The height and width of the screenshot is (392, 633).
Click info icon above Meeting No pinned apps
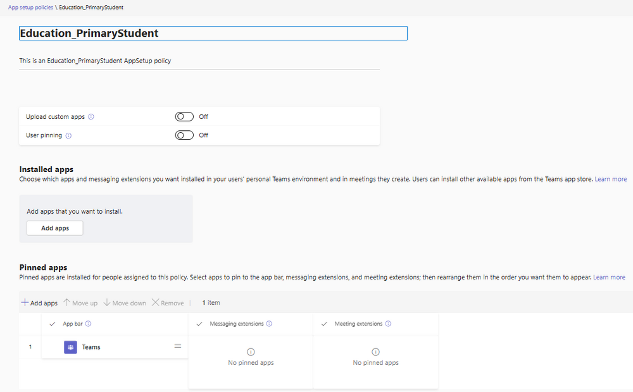[375, 352]
